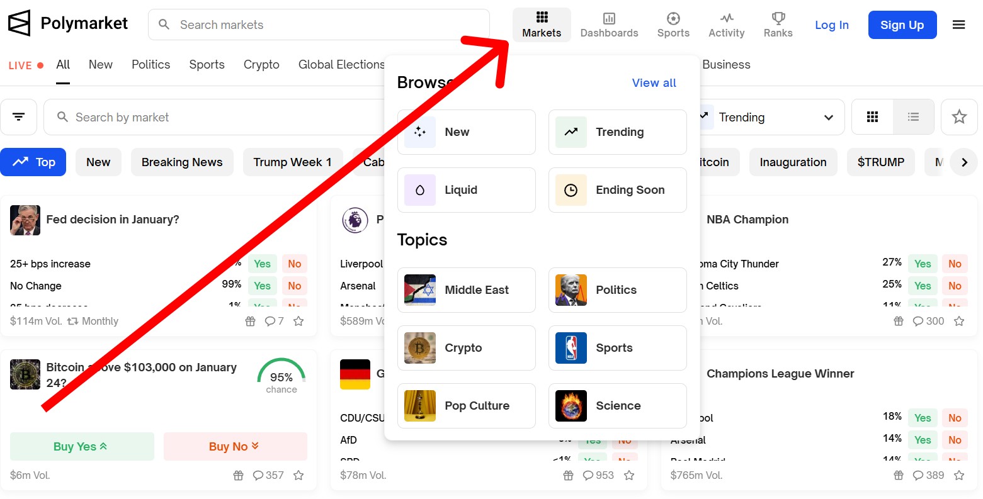The width and height of the screenshot is (983, 499).
Task: Open the Crypto topic card
Action: pyautogui.click(x=467, y=348)
